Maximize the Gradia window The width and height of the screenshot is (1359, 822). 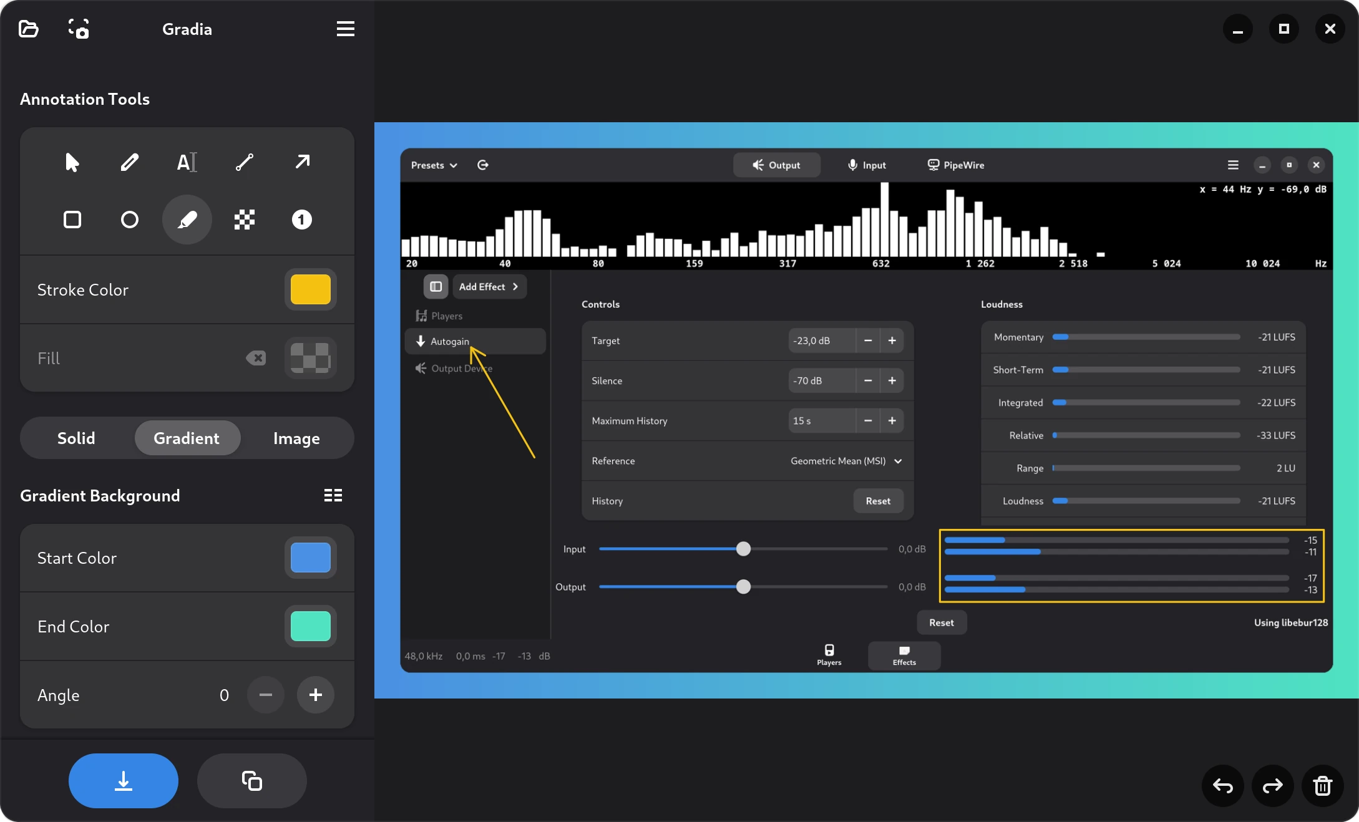1284,29
